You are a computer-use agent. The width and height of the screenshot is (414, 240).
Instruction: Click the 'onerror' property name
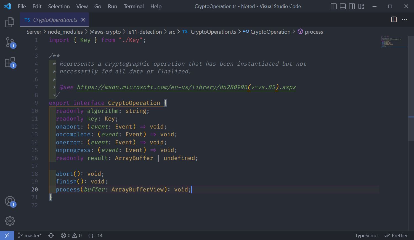(68, 142)
